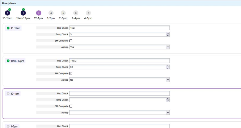Decrease Temp Check value 93 in 11am-12pm
The width and height of the screenshot is (241, 128).
point(168,68)
